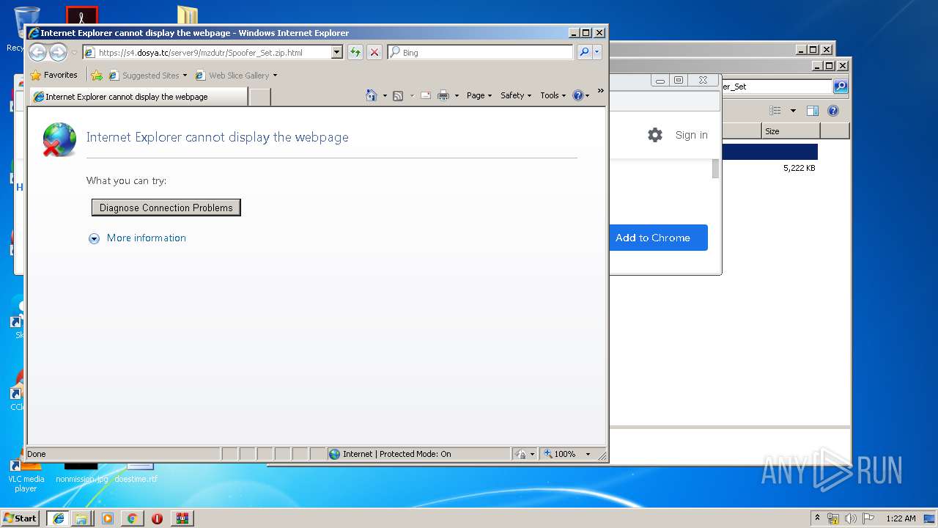Screen dimensions: 938x528
Task: Open the Opera taskbar icon
Action: tap(157, 518)
